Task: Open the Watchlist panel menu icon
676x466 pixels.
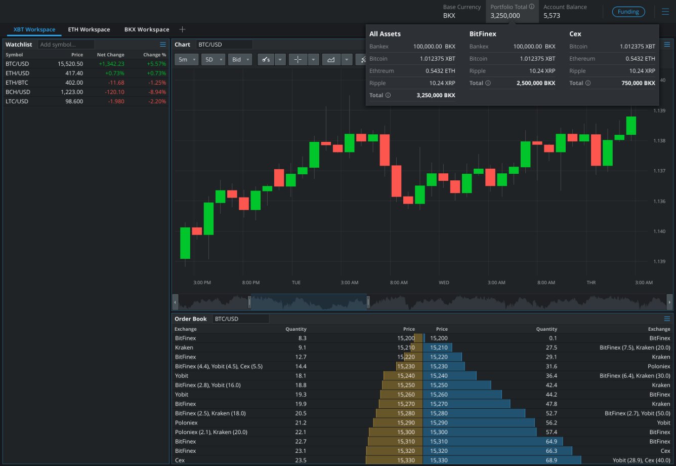Action: (x=162, y=44)
